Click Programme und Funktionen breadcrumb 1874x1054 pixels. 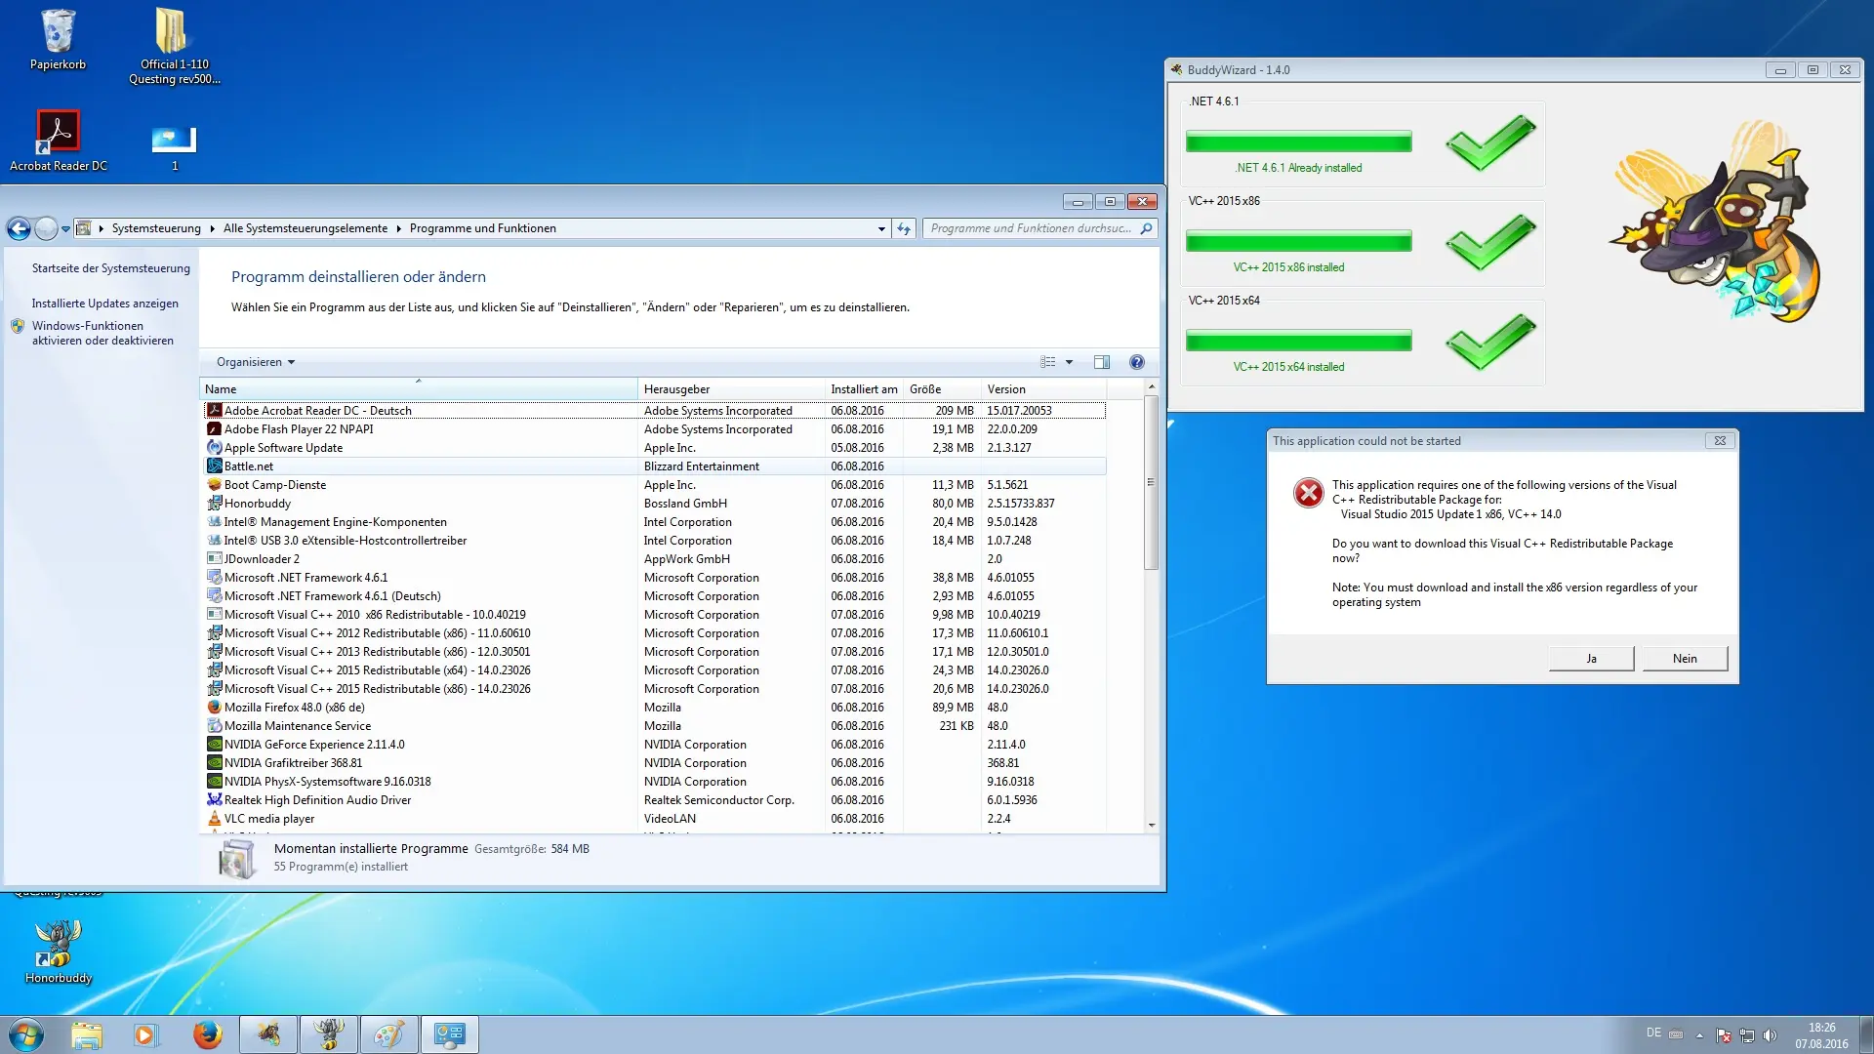(x=483, y=228)
